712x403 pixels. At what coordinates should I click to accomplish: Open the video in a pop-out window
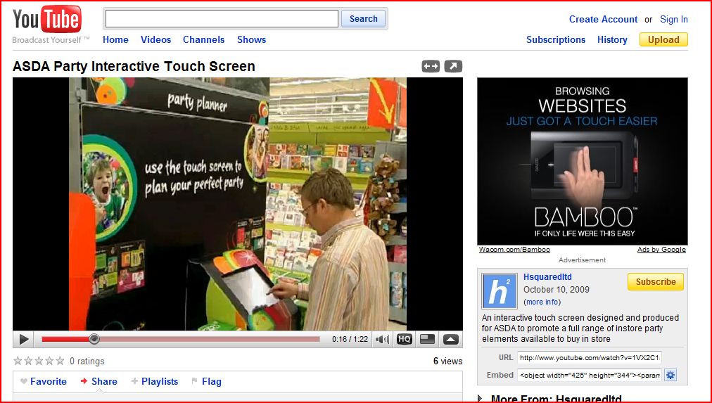[x=453, y=66]
